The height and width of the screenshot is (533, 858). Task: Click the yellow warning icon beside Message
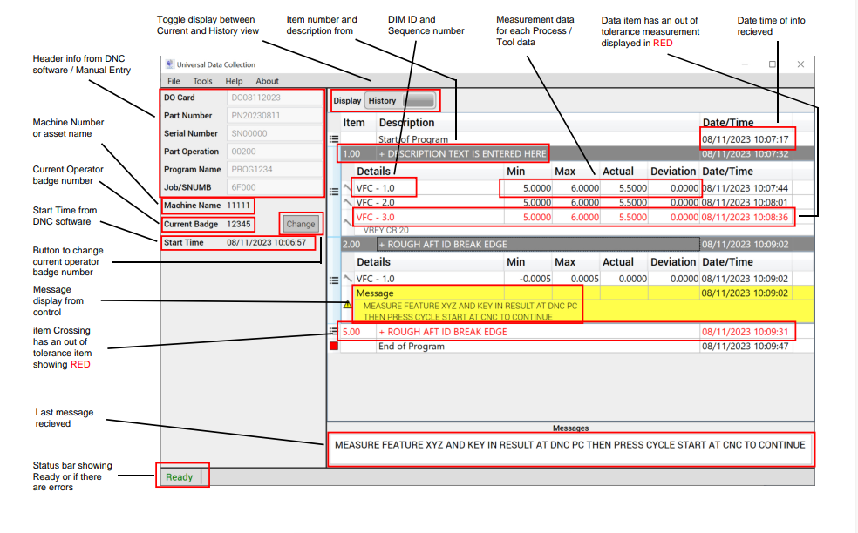tap(347, 305)
